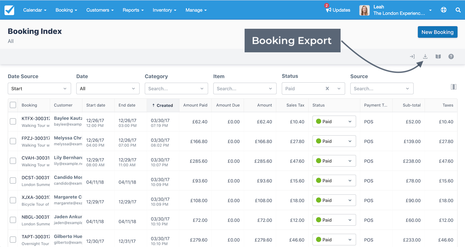Screen dimensions: 465x247
Task: Click the £233.00 sub-total value
Action: point(412,240)
